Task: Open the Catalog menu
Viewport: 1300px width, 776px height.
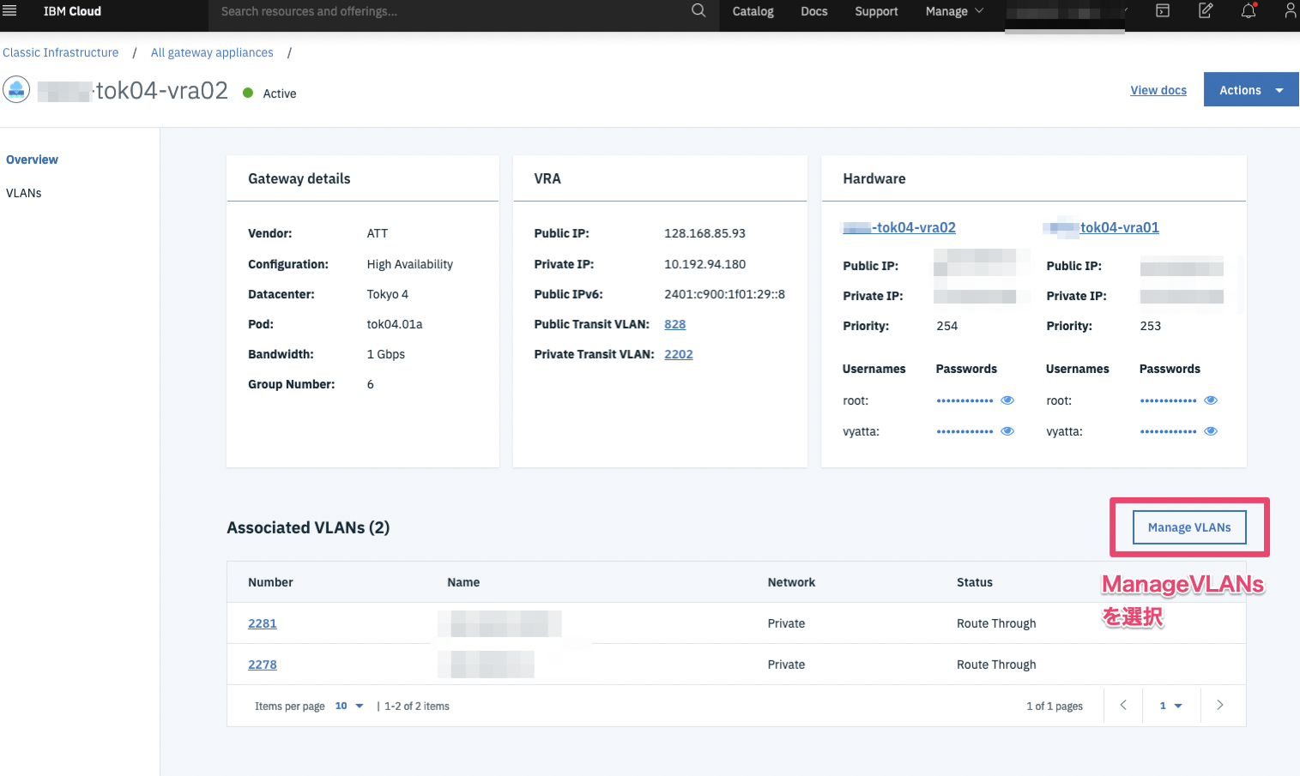Action: point(753,11)
